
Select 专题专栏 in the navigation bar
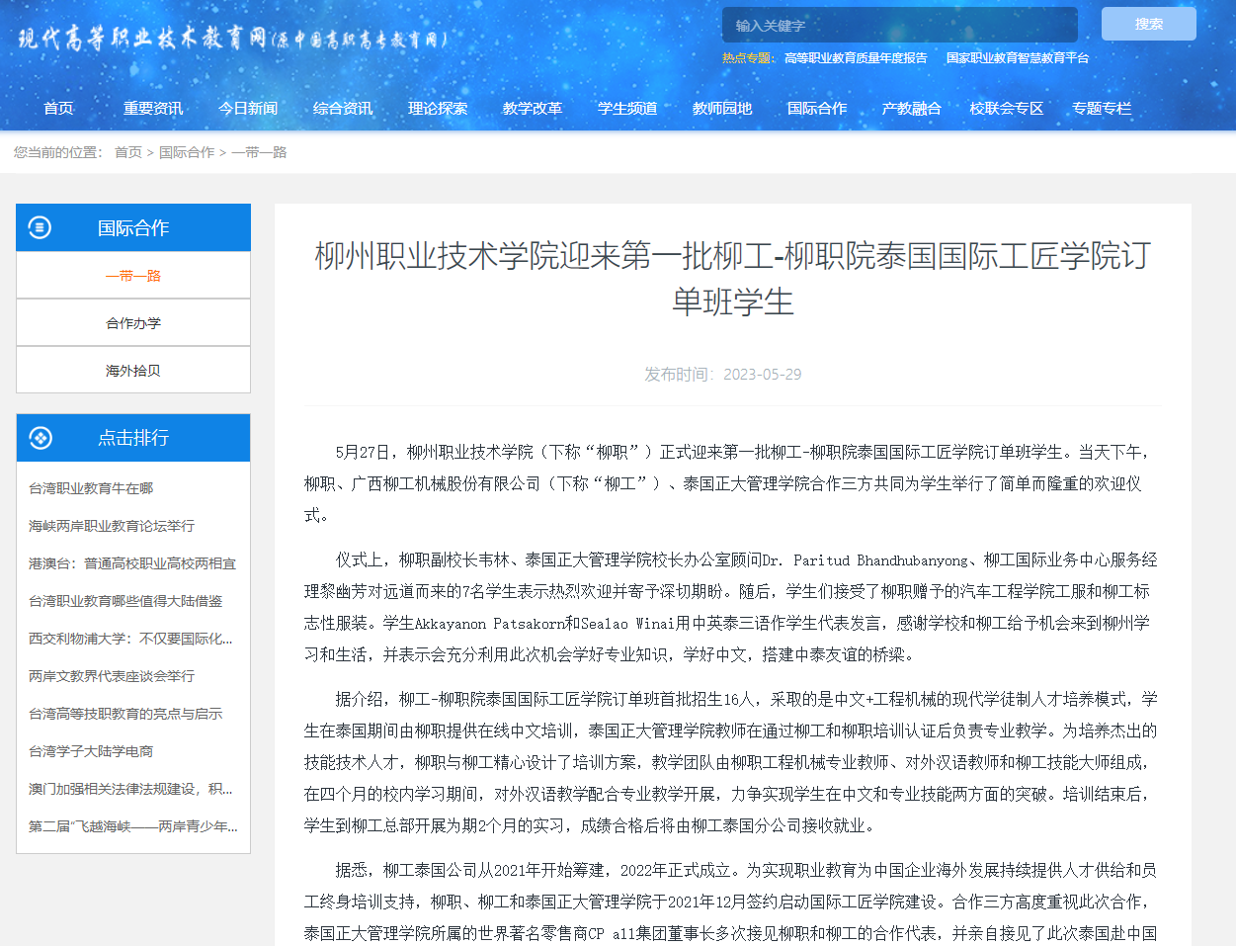[1102, 108]
